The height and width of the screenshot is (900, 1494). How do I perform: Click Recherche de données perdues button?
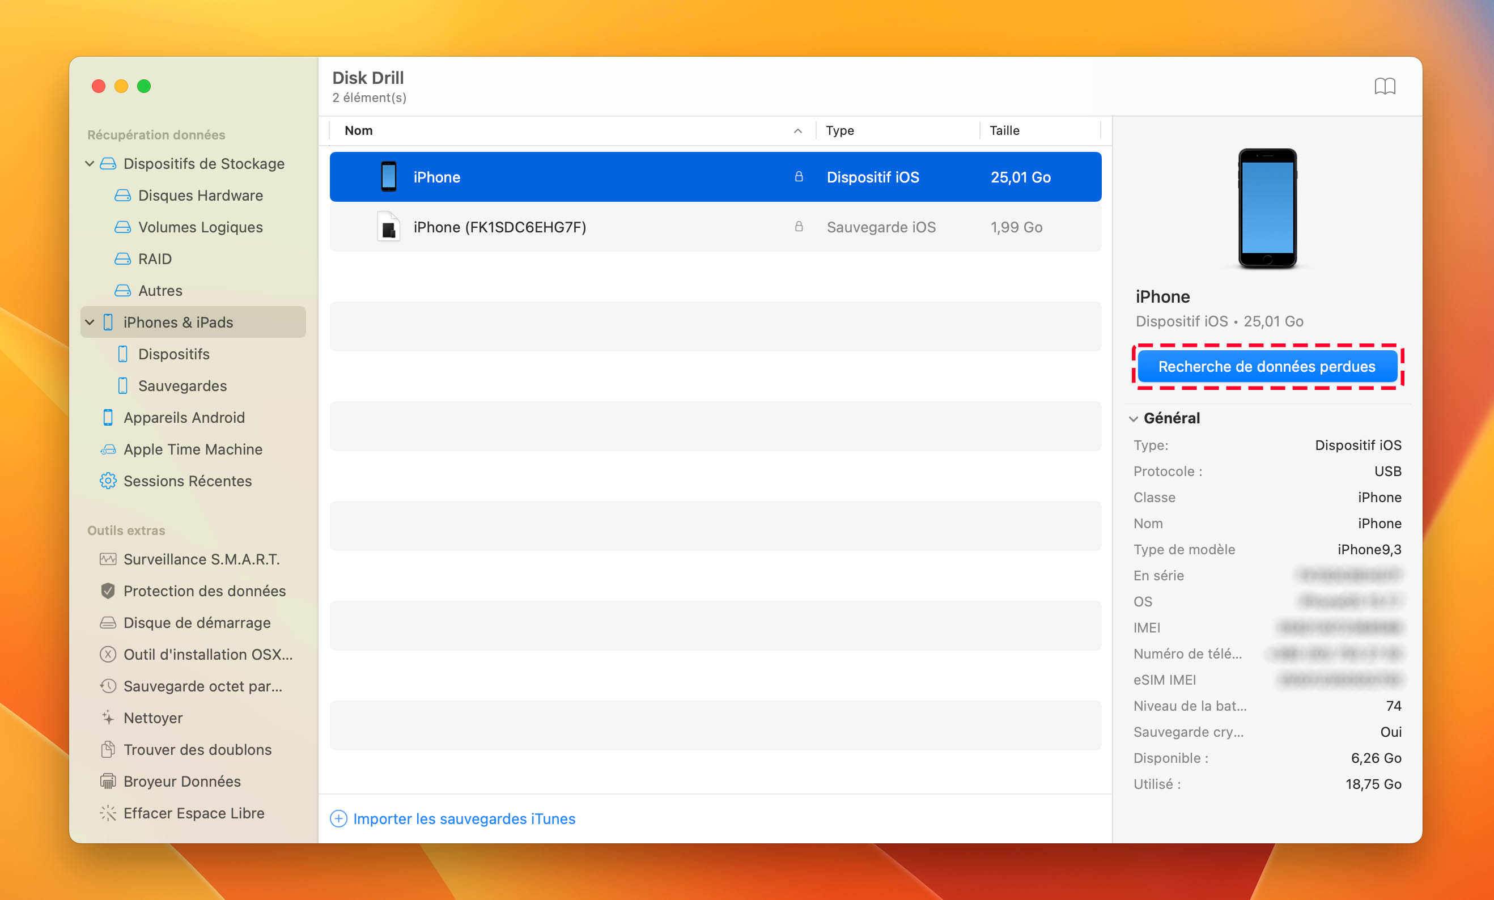1267,366
